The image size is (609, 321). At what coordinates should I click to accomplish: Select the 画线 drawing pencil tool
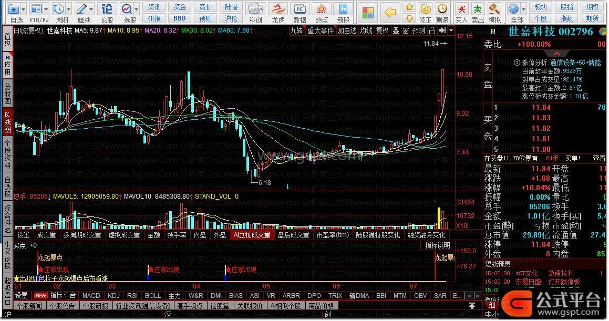(81, 8)
